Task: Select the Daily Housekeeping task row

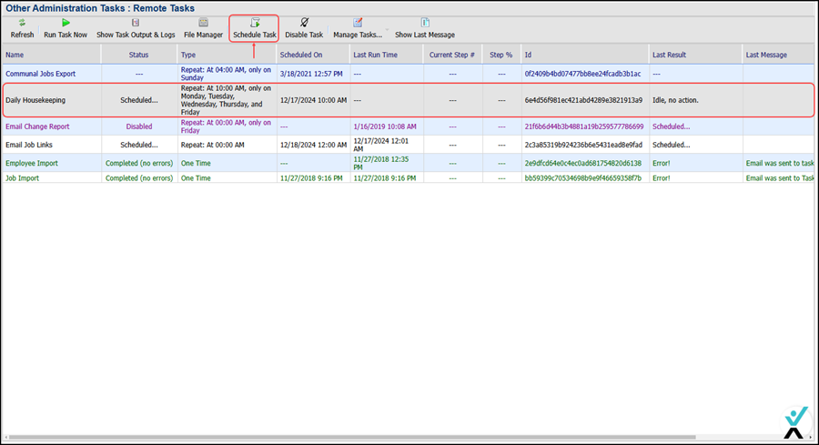Action: click(x=35, y=100)
